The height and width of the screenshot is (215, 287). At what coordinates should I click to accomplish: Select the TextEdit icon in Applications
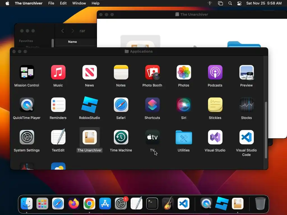58,137
